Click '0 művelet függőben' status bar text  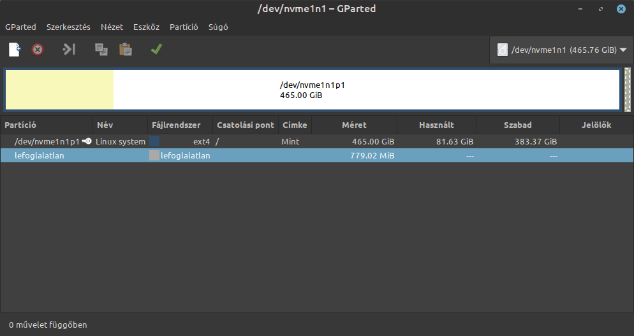click(x=48, y=325)
